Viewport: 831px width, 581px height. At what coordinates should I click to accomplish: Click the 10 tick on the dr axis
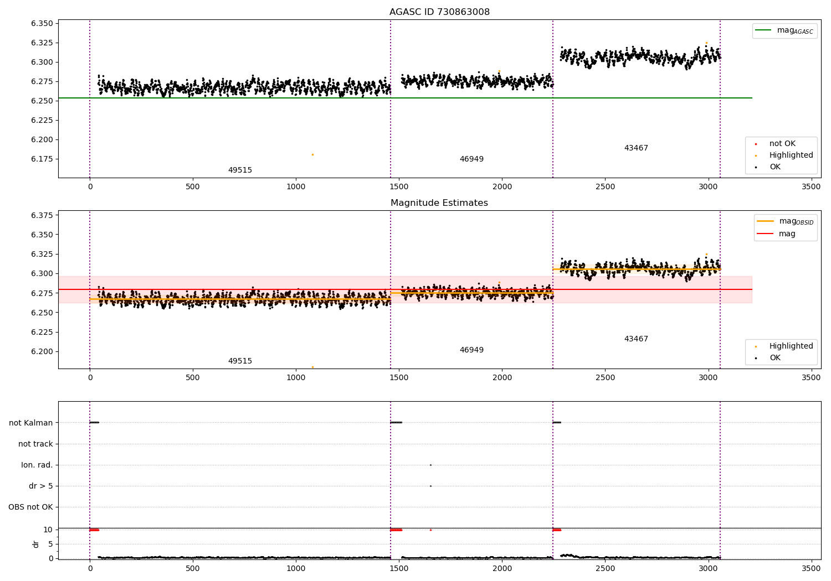pos(48,530)
